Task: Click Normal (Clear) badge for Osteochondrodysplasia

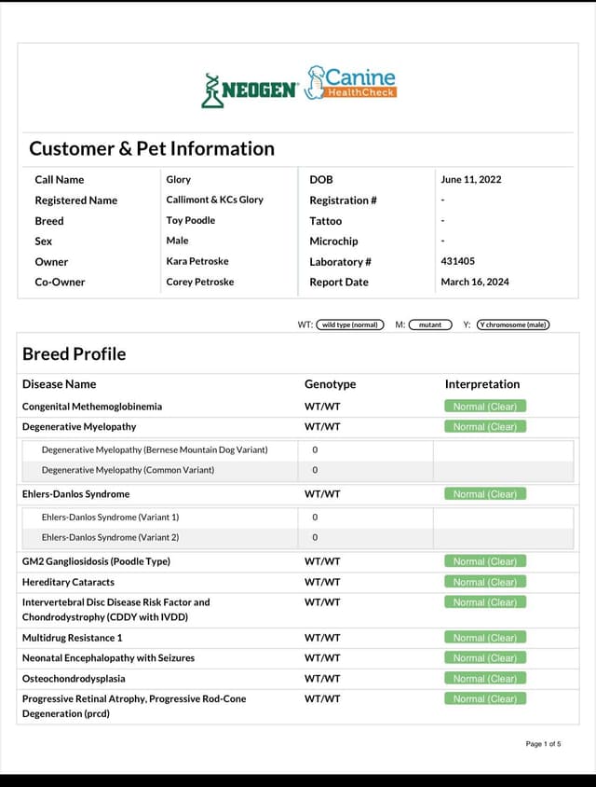Action: point(485,679)
